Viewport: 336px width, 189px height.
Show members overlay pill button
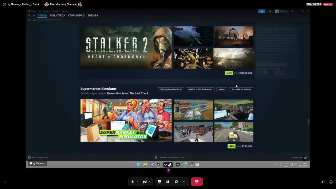click(167, 165)
